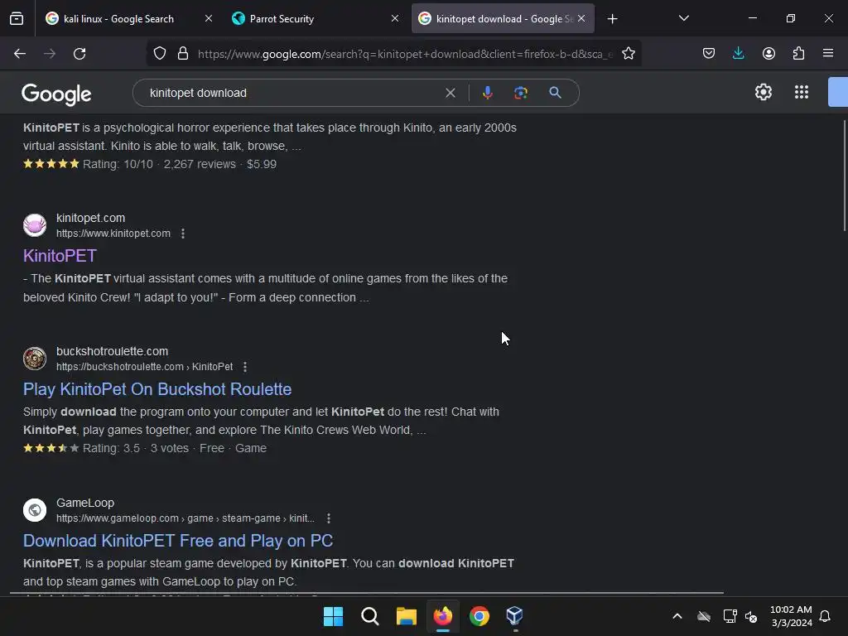The width and height of the screenshot is (848, 636).
Task: Open Download KinitoPET Free and Play link
Action: 178,541
